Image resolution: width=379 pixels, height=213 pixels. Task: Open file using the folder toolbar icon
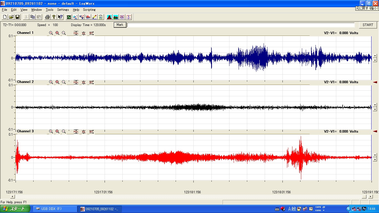(11, 17)
